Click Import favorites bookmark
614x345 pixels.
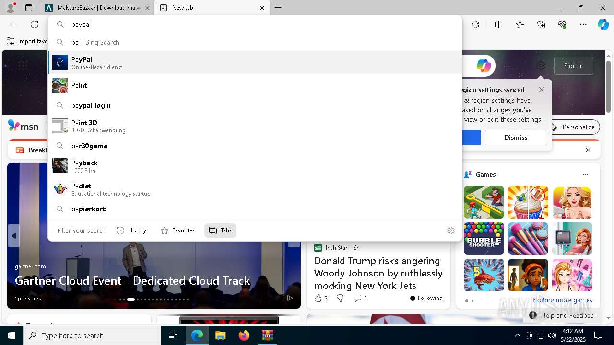(x=28, y=41)
